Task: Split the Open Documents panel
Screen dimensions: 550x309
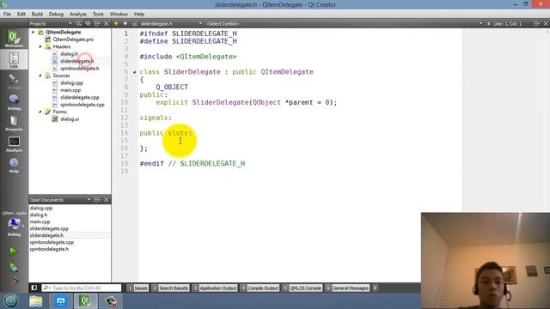Action: point(97,200)
